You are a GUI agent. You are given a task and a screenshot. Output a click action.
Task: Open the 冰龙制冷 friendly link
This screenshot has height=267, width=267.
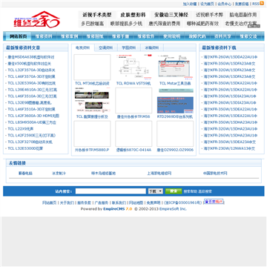click(59, 174)
